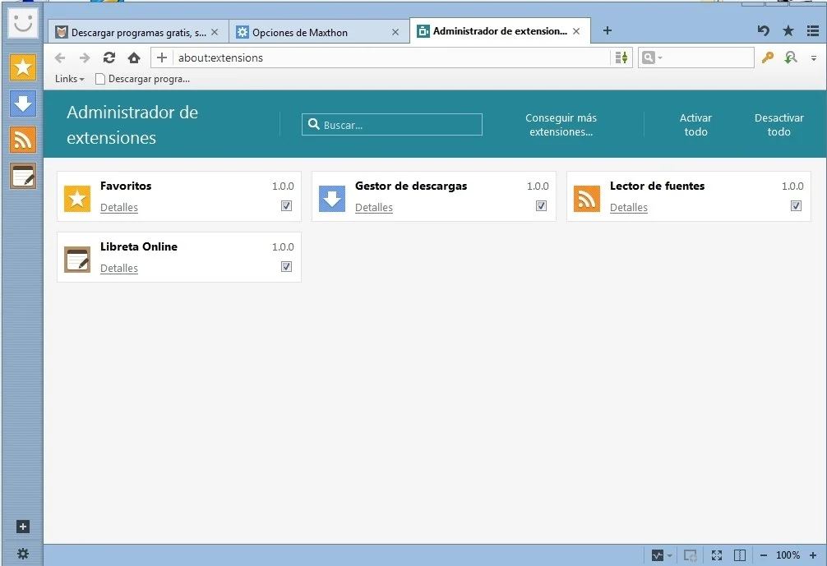Disable the Favoritos extension checkbox
The height and width of the screenshot is (566, 827).
tap(286, 205)
